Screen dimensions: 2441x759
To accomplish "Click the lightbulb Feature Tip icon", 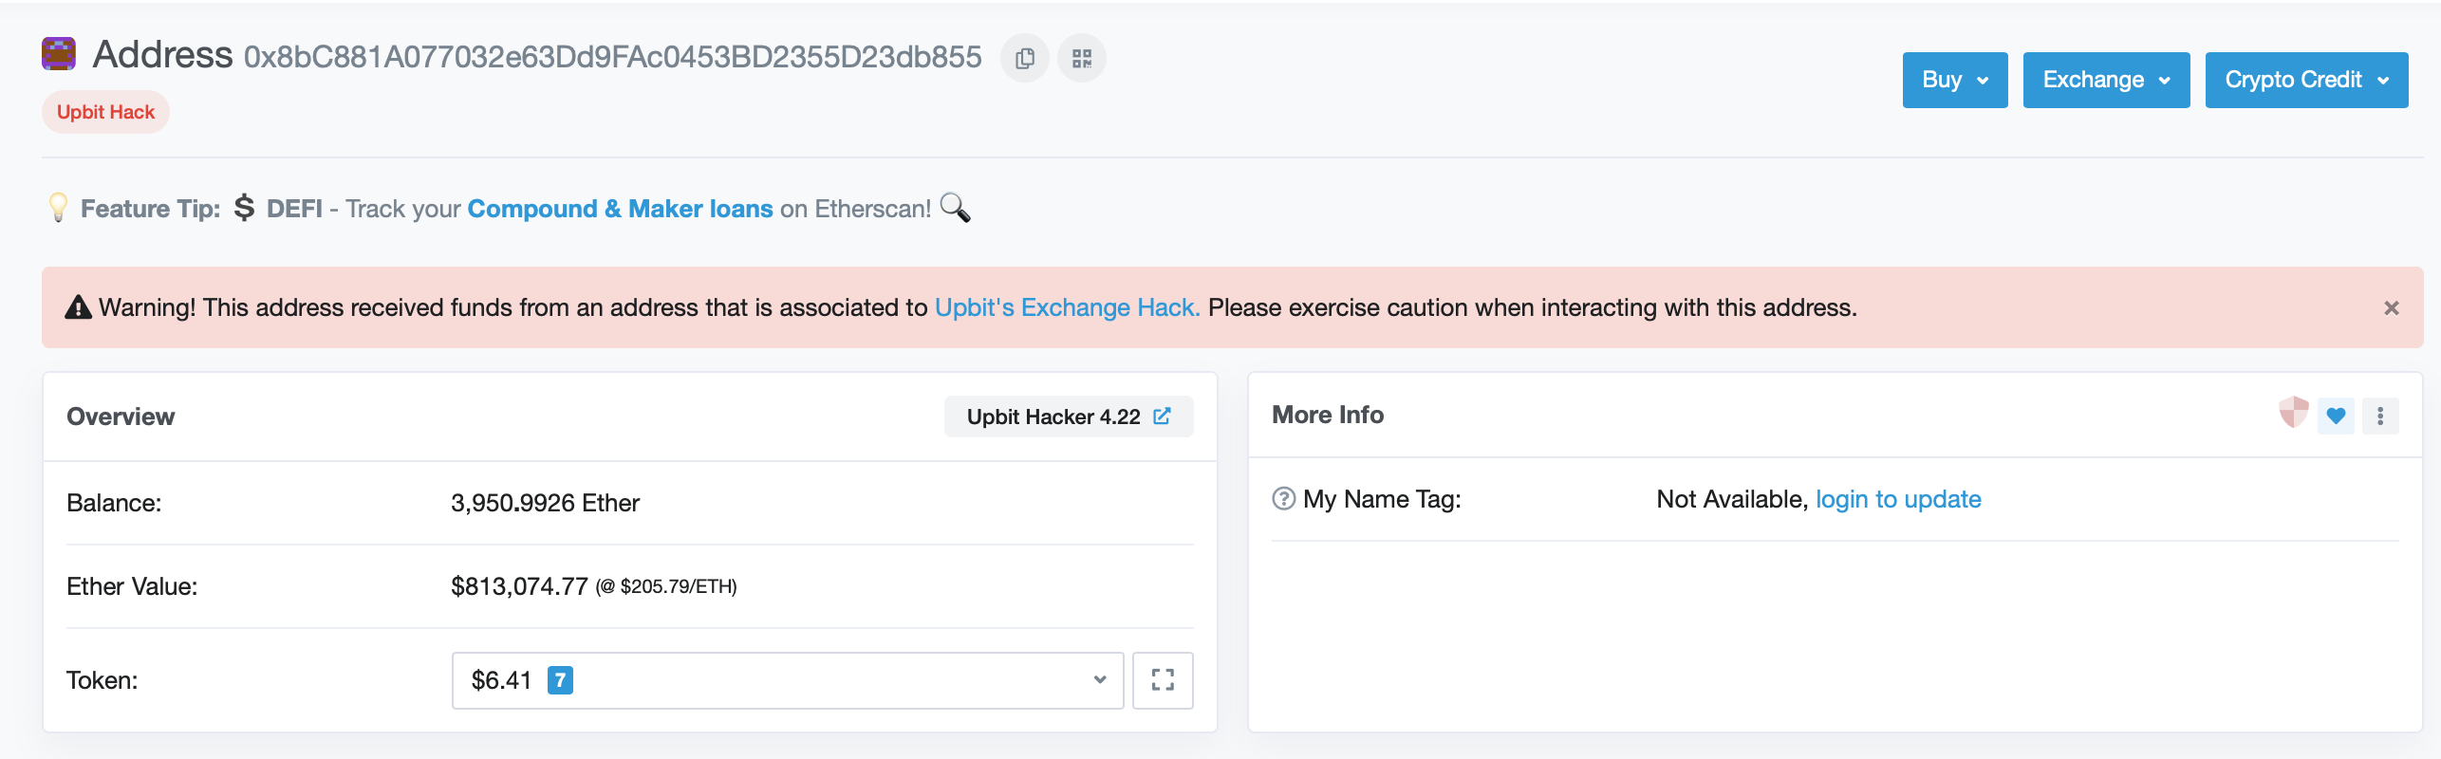I will point(58,207).
